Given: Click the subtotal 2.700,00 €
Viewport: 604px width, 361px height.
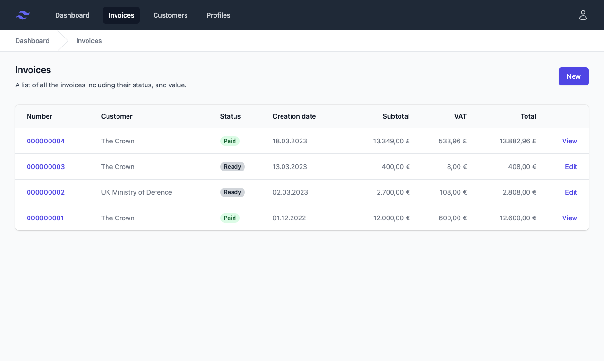Looking at the screenshot, I should 393,192.
